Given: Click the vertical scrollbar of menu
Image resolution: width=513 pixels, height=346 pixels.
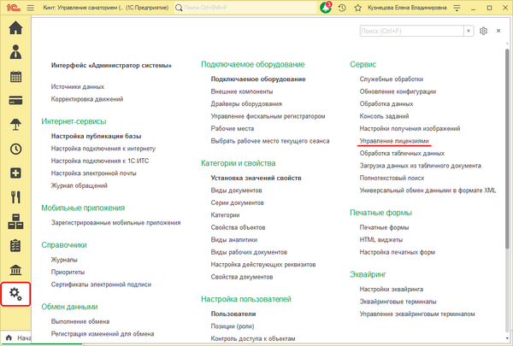Looking at the screenshot, I should point(507,149).
